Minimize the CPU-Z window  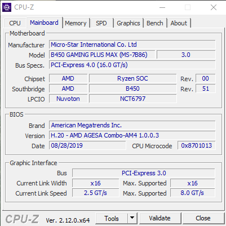pyautogui.click(x=162, y=7)
